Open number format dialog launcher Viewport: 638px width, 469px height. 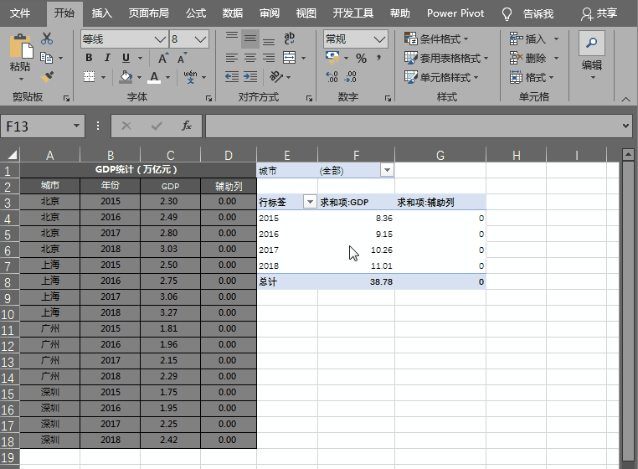point(388,98)
